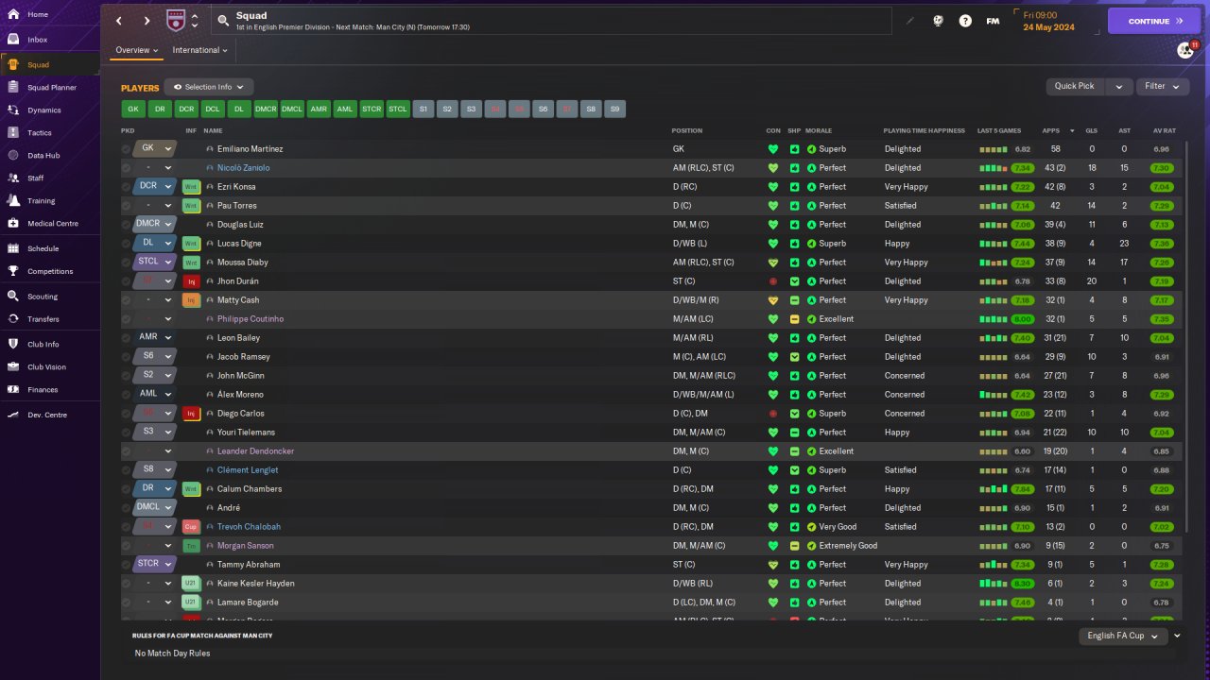Select the S1 substitute pill in the lineup bar

pos(423,110)
